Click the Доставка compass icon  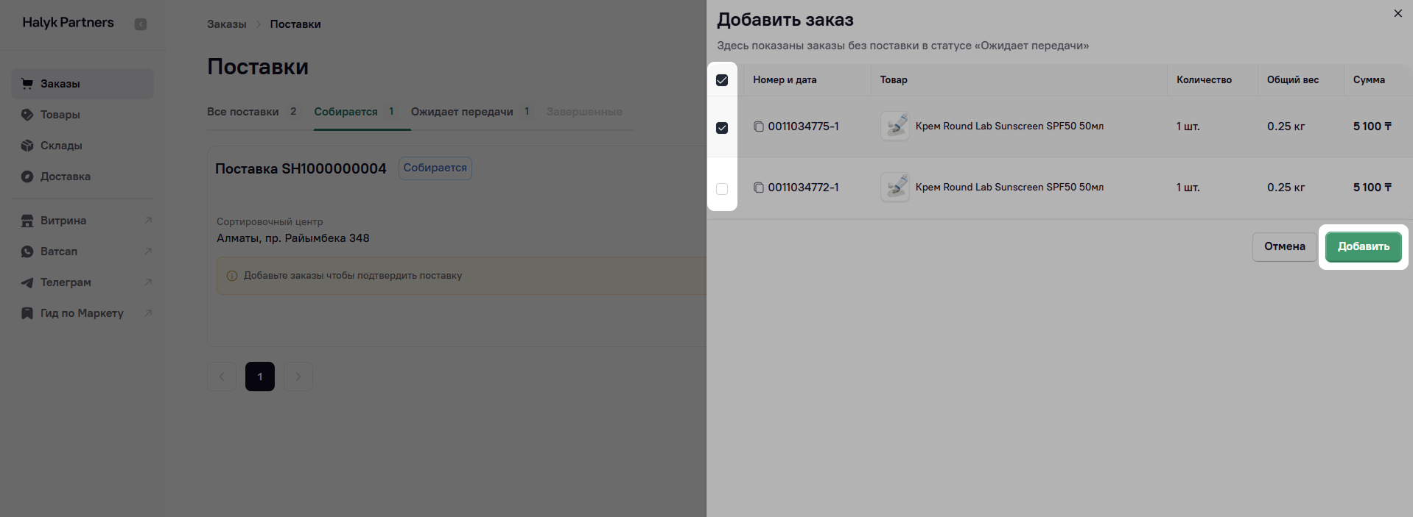(27, 177)
